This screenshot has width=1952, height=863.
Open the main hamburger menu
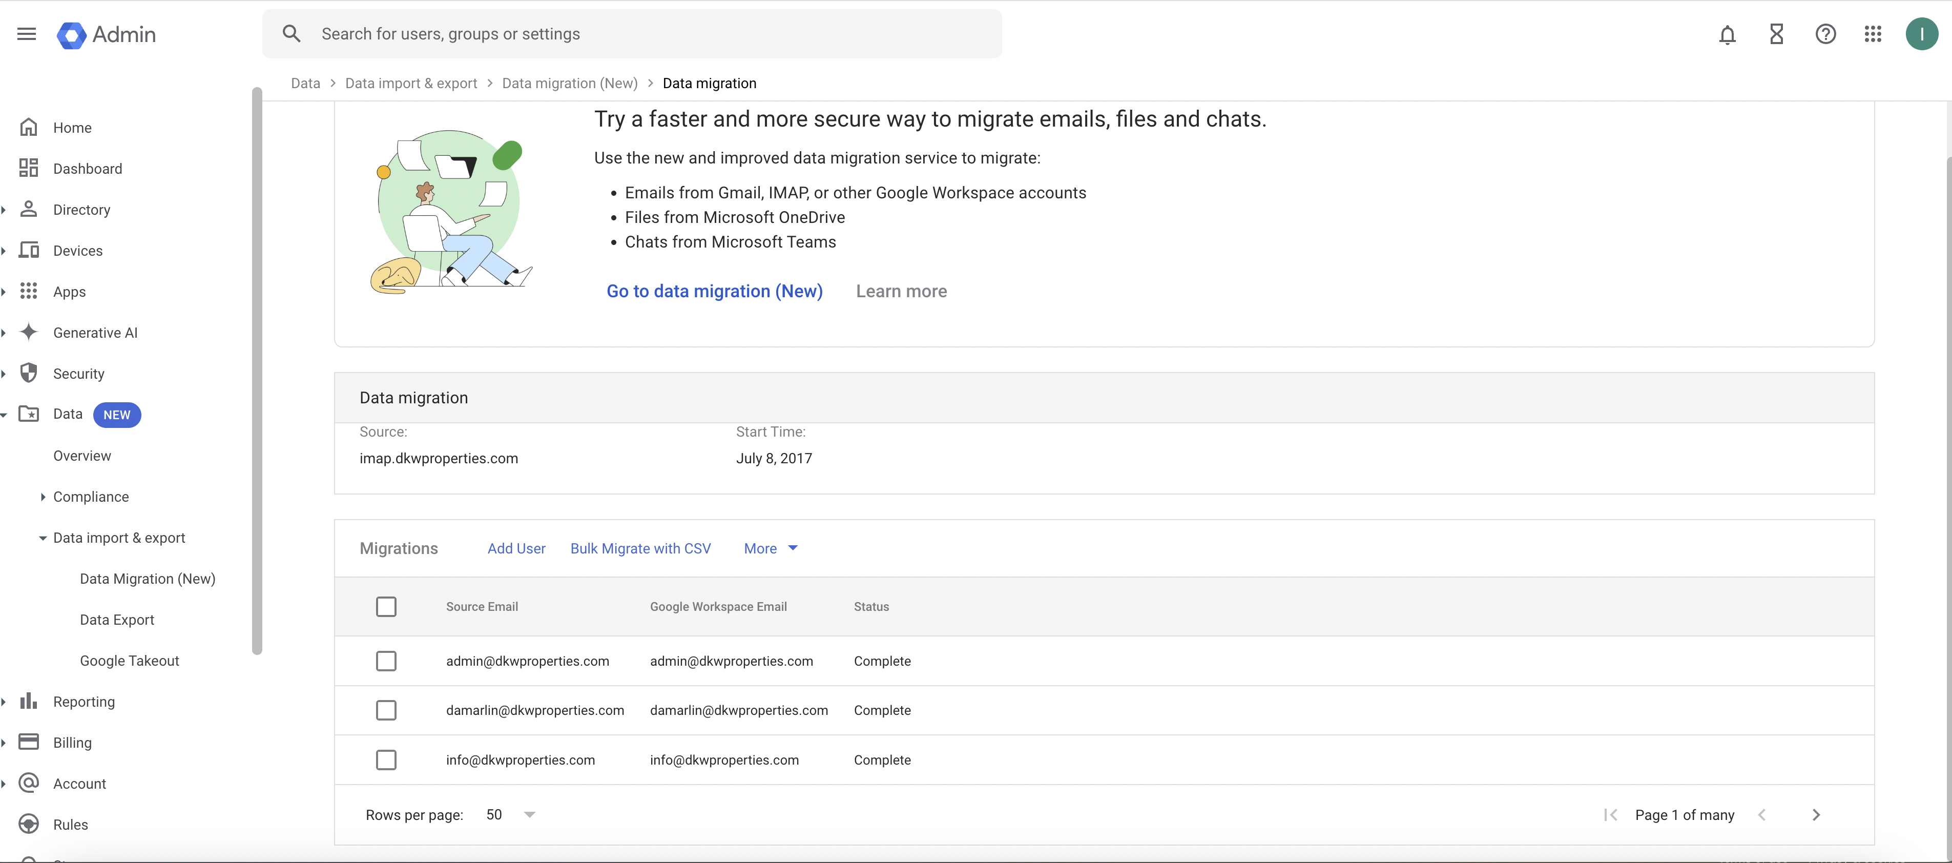click(x=27, y=34)
